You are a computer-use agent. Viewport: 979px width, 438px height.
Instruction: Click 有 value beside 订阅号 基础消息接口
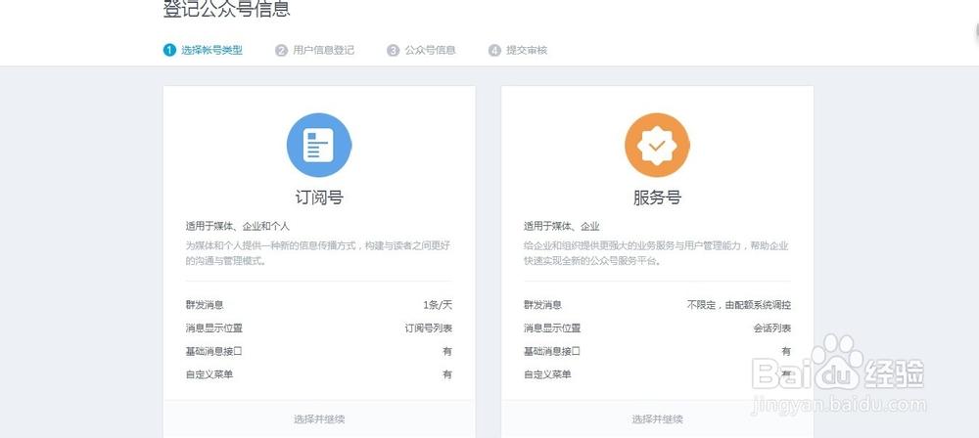[x=447, y=351]
